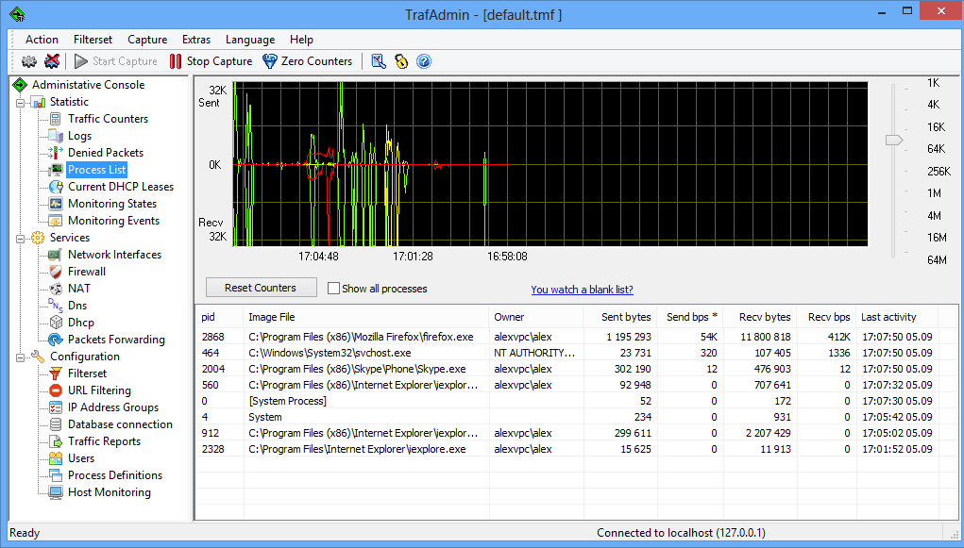
Task: Click the Zero Counters toolbar button
Action: point(308,61)
